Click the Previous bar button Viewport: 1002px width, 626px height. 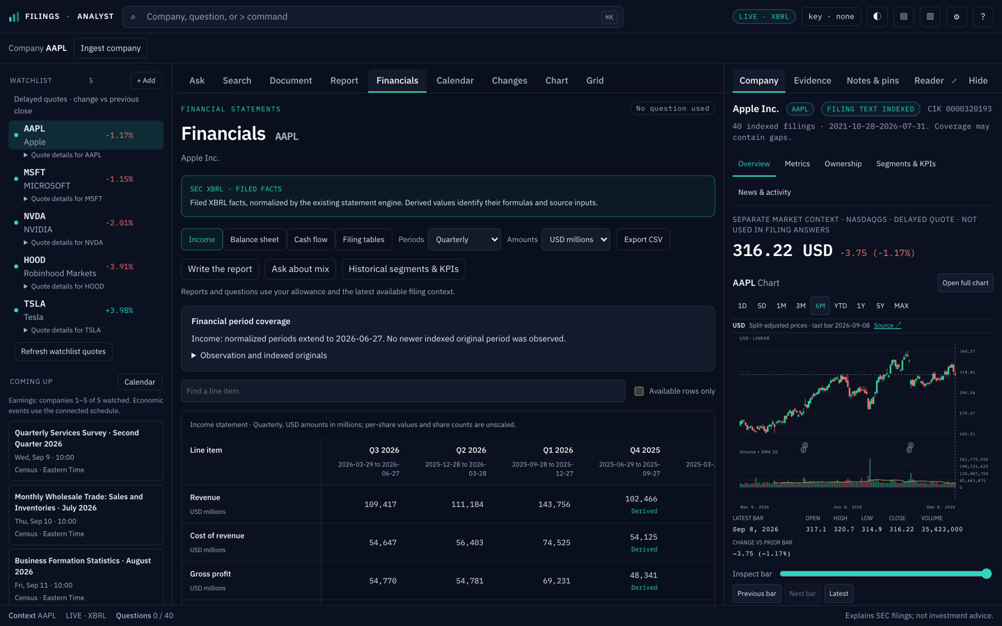pyautogui.click(x=756, y=593)
